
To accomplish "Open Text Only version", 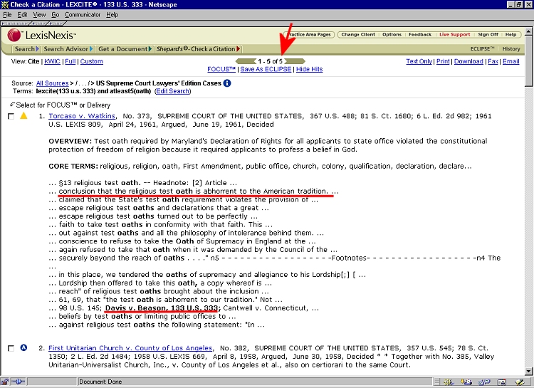I will click(419, 61).
